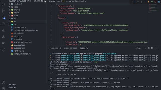Viewport: 161px width, 90px height.
Task: Click the "package_name" line in editor
Action: click(x=97, y=30)
